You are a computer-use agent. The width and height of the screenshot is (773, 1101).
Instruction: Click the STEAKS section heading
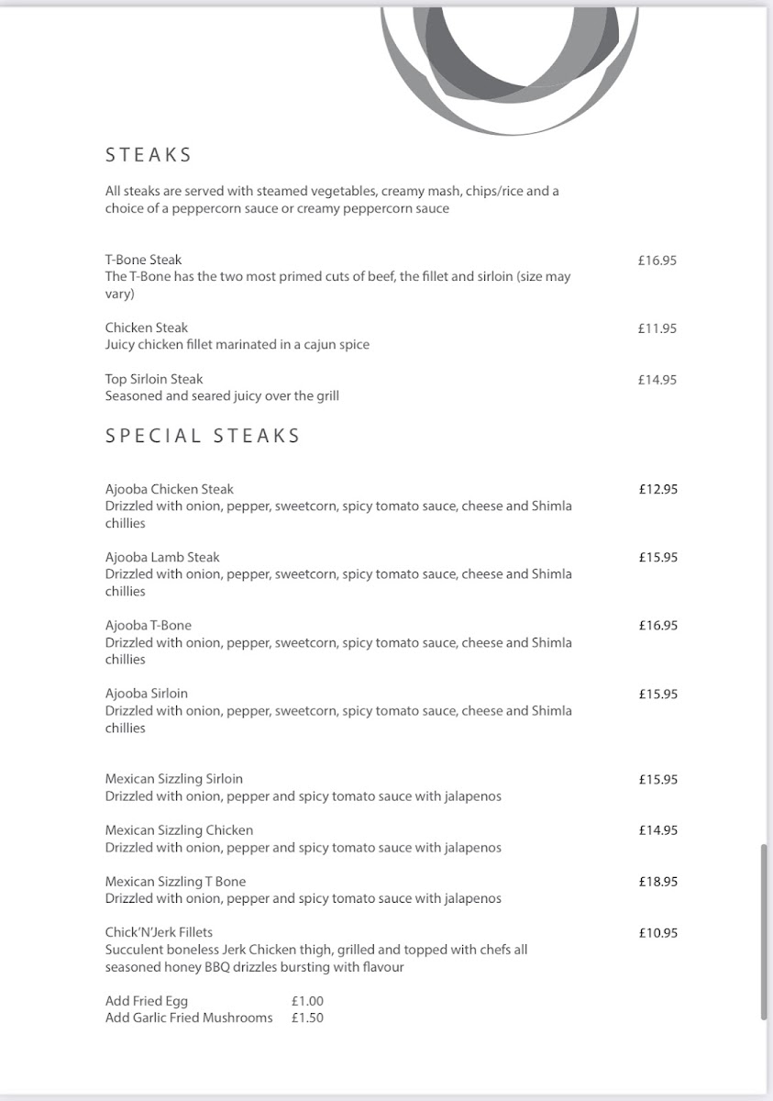[x=149, y=155]
